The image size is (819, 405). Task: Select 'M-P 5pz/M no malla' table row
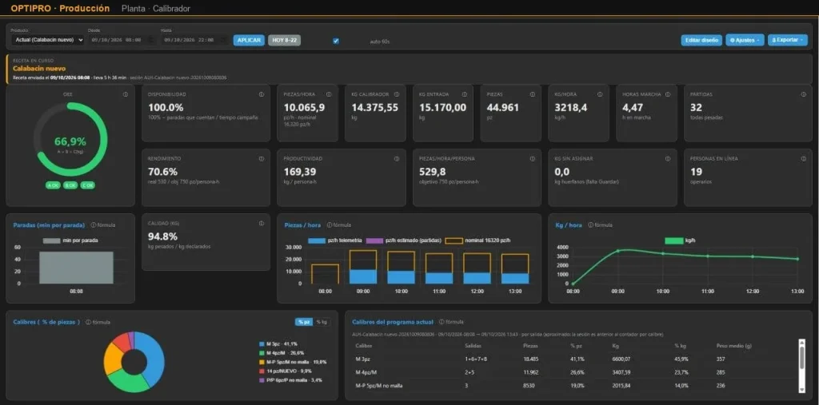573,386
